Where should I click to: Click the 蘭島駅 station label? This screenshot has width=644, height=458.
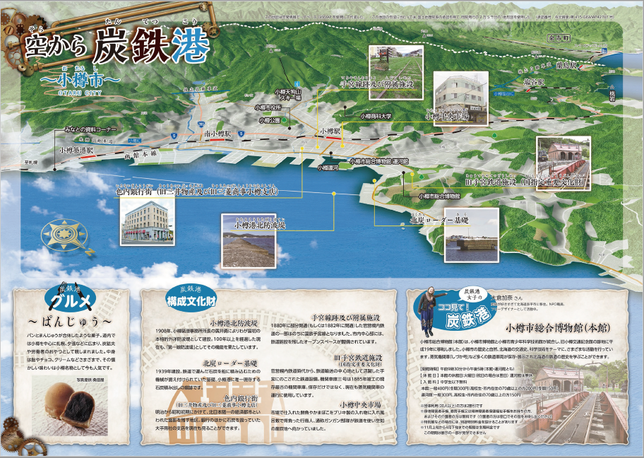566,65
